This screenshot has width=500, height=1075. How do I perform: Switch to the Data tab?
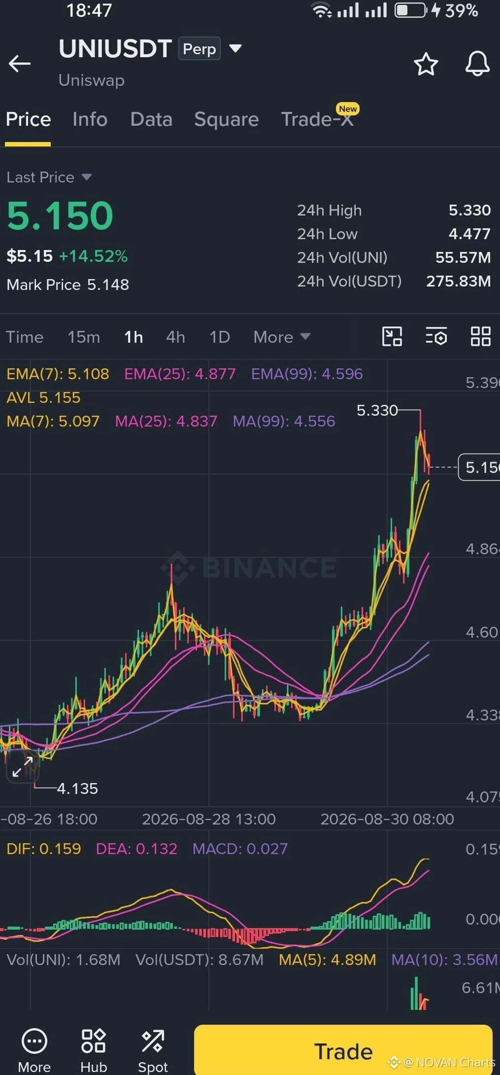pos(151,119)
